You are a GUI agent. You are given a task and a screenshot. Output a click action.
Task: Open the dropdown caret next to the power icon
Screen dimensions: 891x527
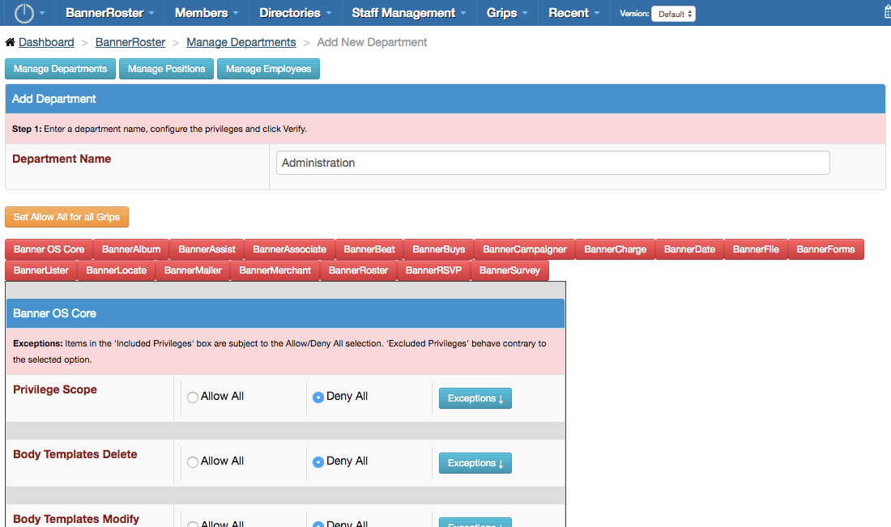click(x=42, y=12)
